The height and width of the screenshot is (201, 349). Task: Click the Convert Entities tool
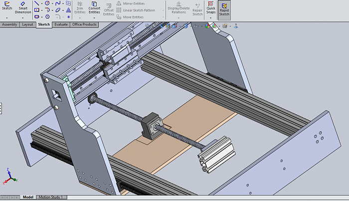(94, 8)
